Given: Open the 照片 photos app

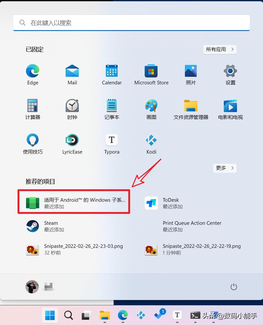Looking at the screenshot, I should 191,75.
